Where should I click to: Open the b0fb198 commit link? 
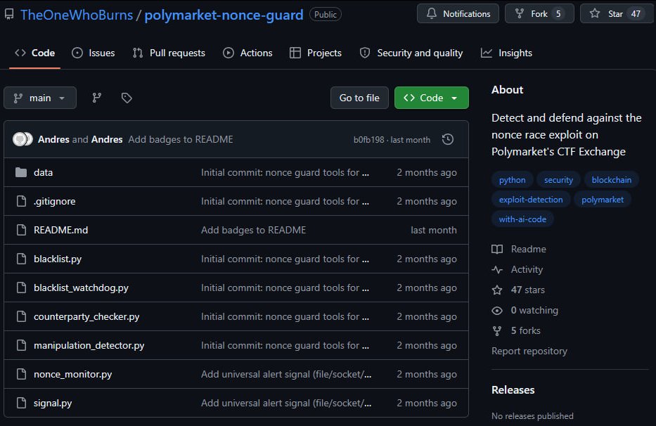coord(368,140)
